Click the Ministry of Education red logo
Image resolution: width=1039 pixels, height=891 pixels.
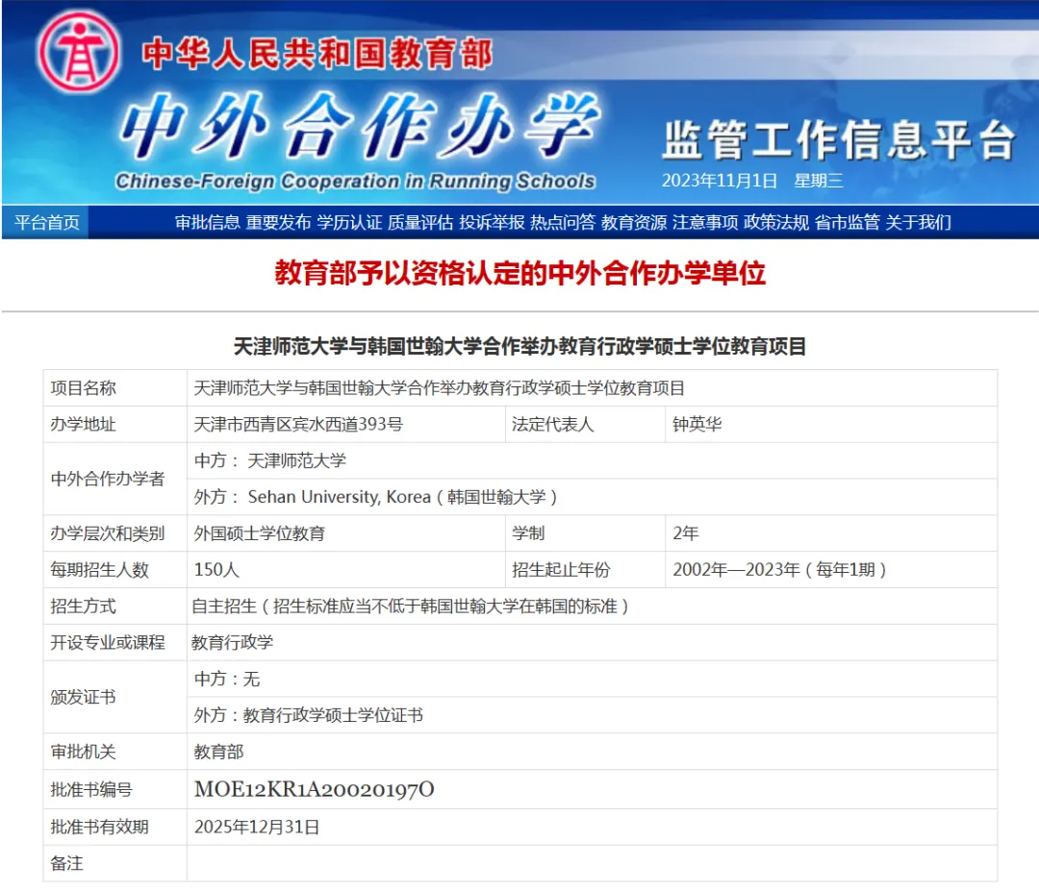(79, 53)
